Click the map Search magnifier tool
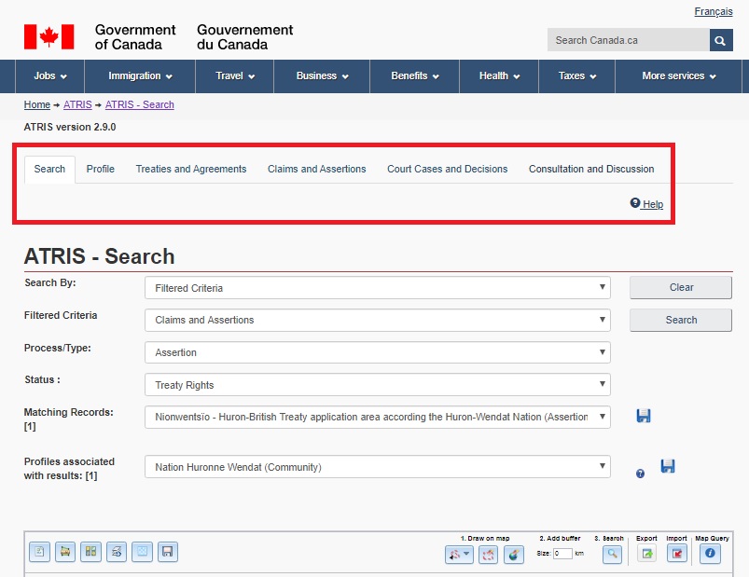 click(x=612, y=554)
